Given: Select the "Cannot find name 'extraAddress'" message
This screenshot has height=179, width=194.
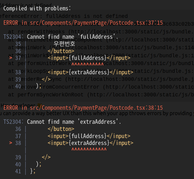Looking at the screenshot, I should (x=74, y=122).
